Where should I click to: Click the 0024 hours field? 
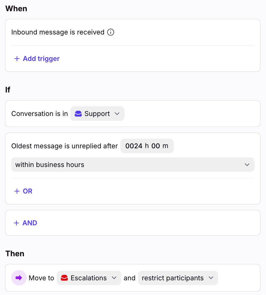point(134,146)
